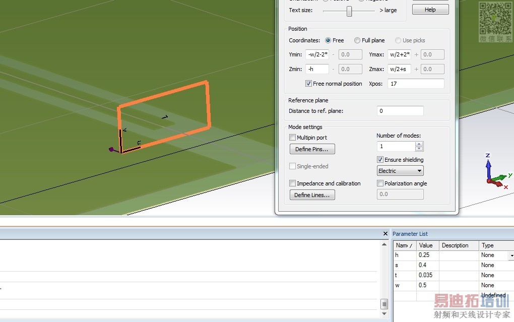Edit the Distance to ref. plane field
Image resolution: width=514 pixels, height=322 pixels.
400,111
